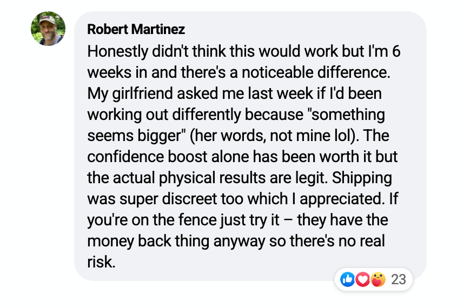This screenshot has height=308, width=457.
Task: Click the red Love heart reaction icon
Action: point(363,279)
